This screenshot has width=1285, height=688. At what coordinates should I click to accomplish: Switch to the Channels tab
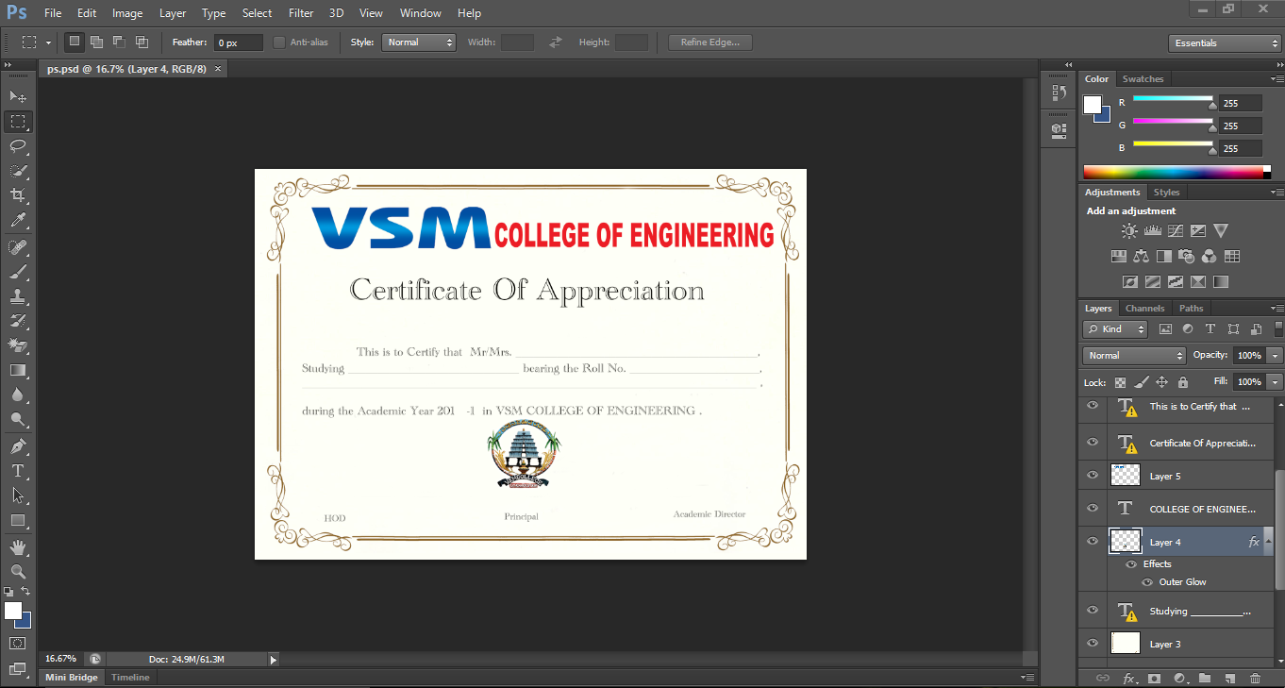coord(1144,308)
